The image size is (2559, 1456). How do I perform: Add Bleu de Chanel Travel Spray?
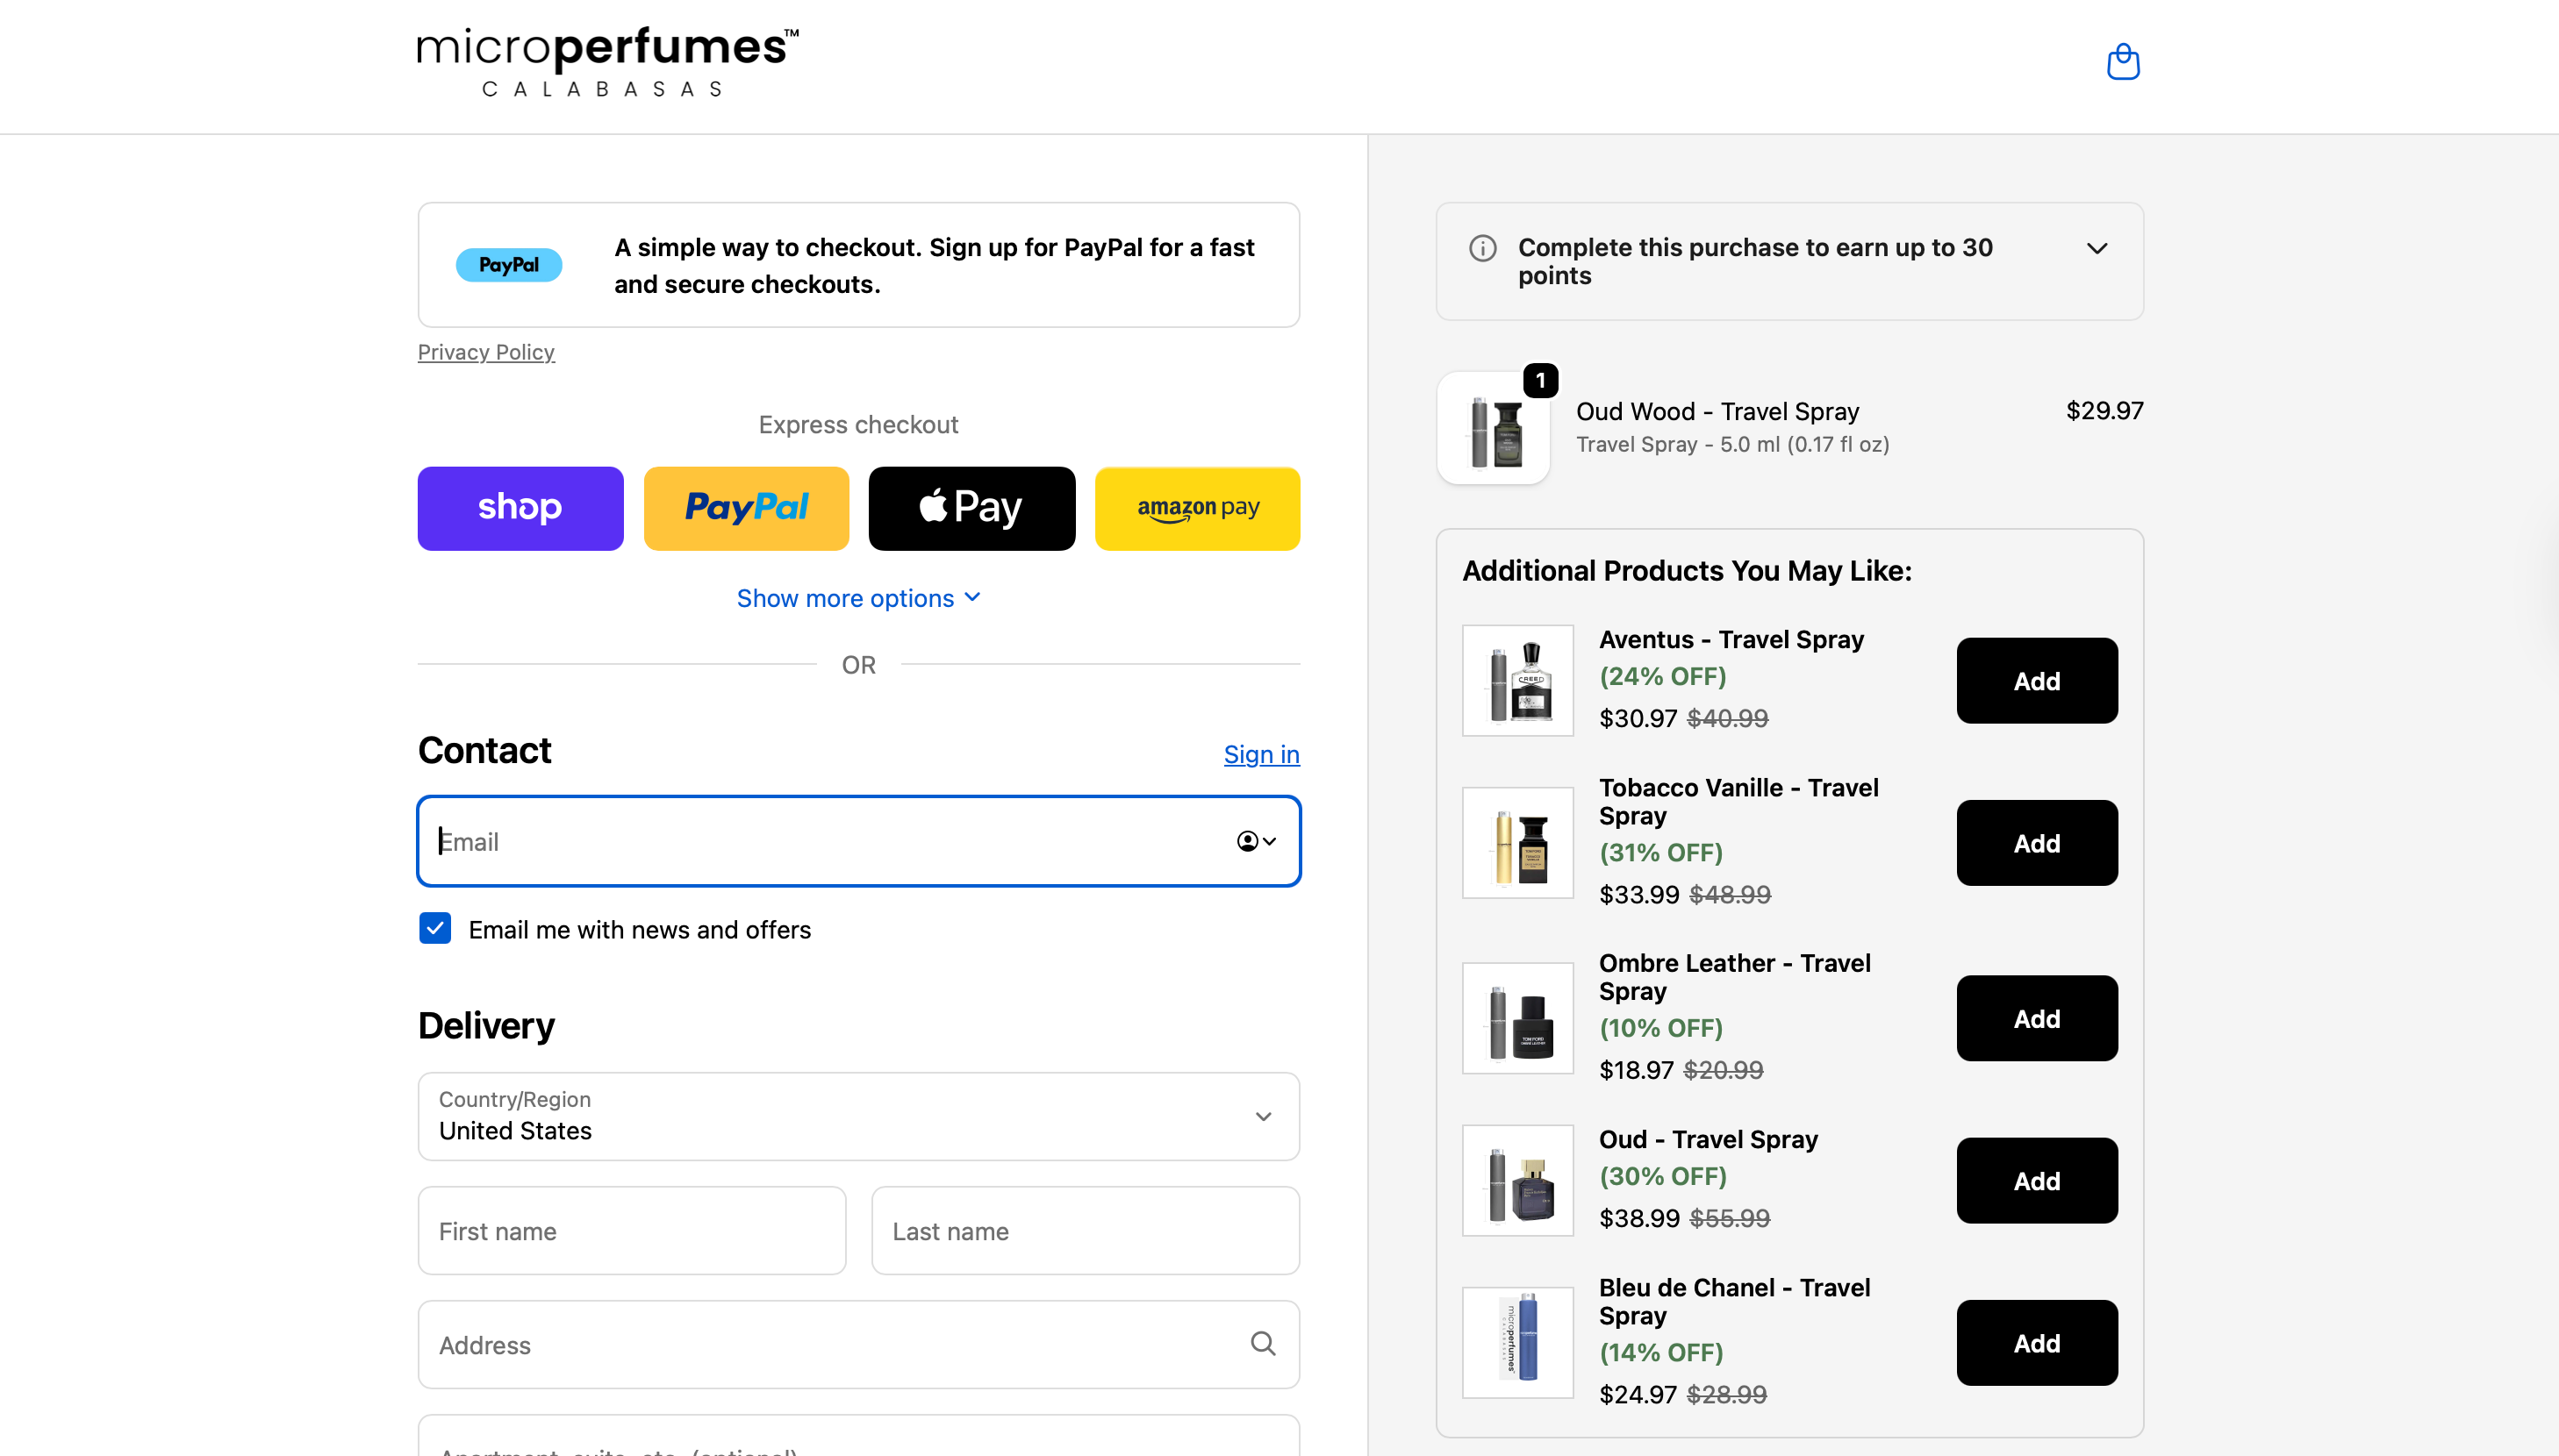click(x=2037, y=1342)
